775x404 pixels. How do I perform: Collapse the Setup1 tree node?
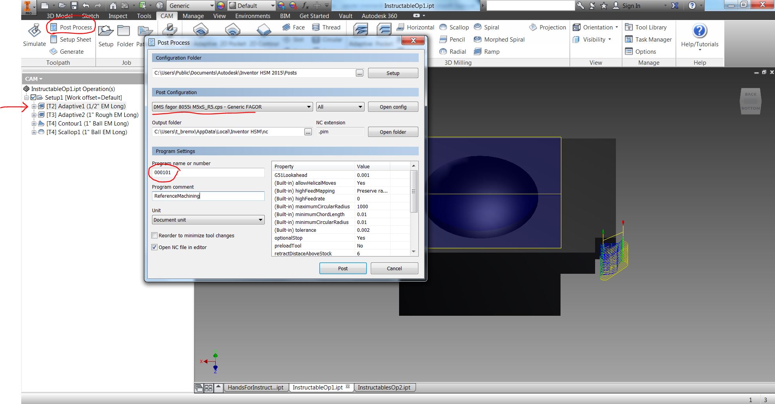point(26,98)
